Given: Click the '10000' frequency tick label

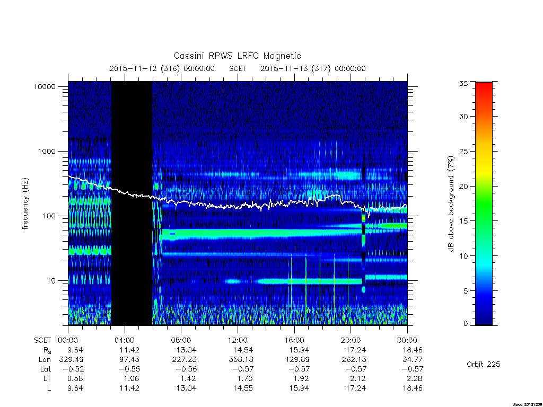Looking at the screenshot, I should pyautogui.click(x=45, y=87).
